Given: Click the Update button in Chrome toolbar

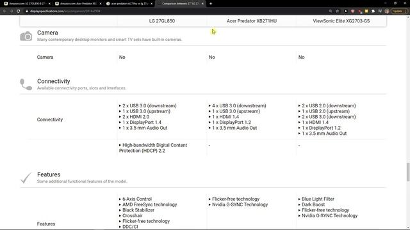Looking at the screenshot, I should [399, 11].
